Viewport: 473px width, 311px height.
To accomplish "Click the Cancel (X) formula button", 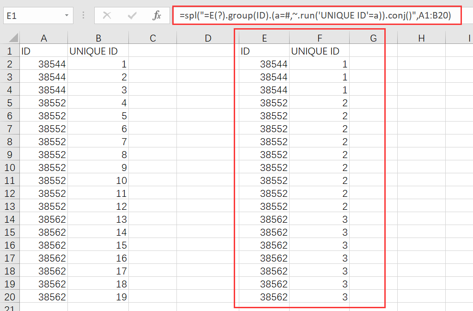I will coord(107,16).
